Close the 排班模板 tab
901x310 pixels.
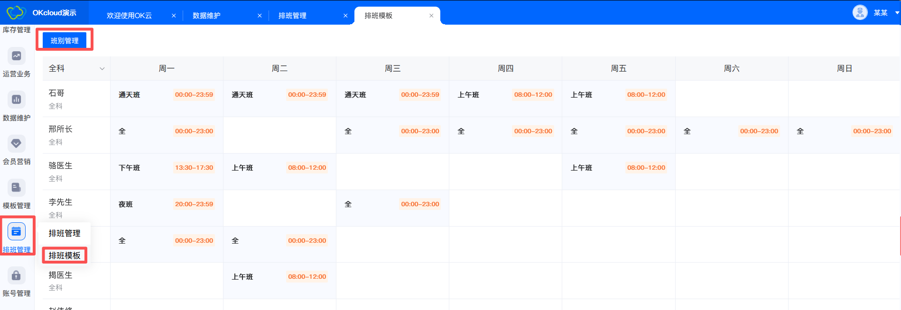431,16
